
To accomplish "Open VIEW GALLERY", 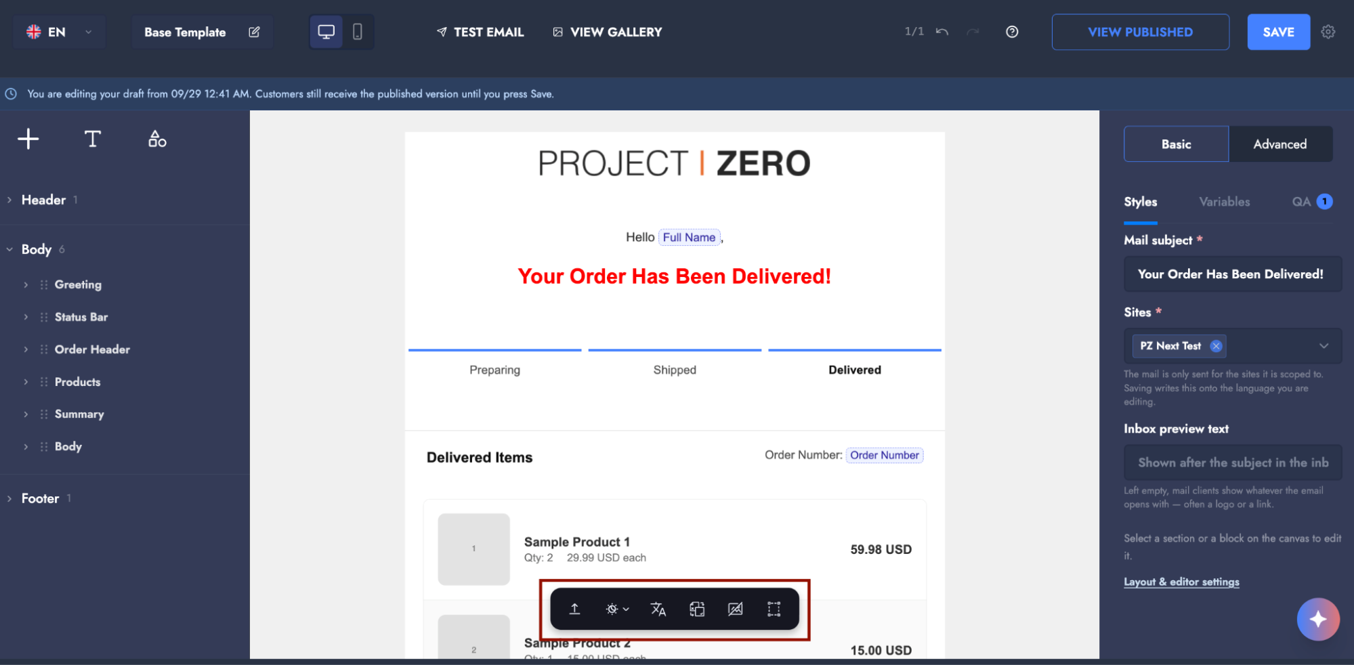I will pyautogui.click(x=608, y=32).
